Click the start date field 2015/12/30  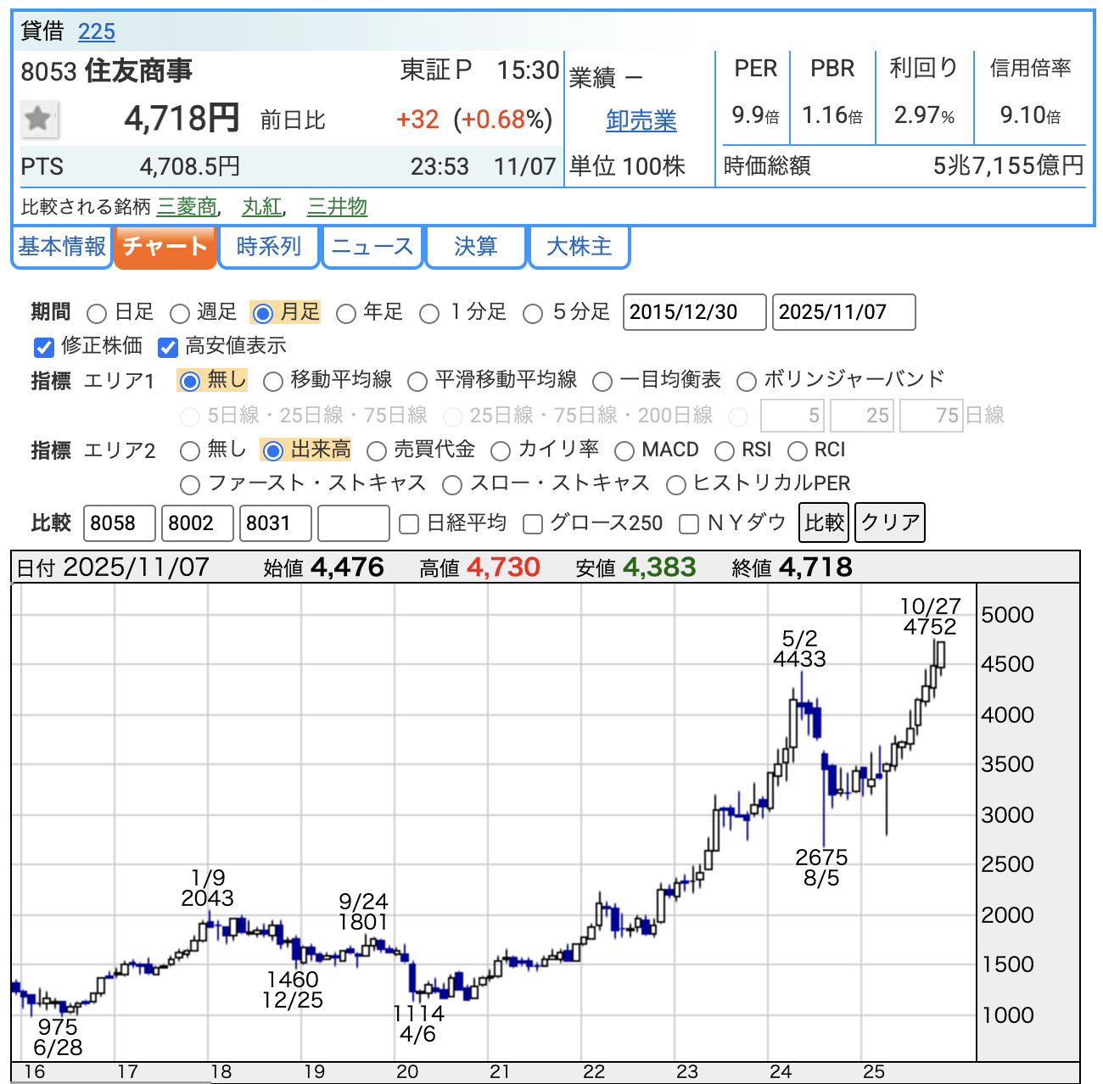694,312
